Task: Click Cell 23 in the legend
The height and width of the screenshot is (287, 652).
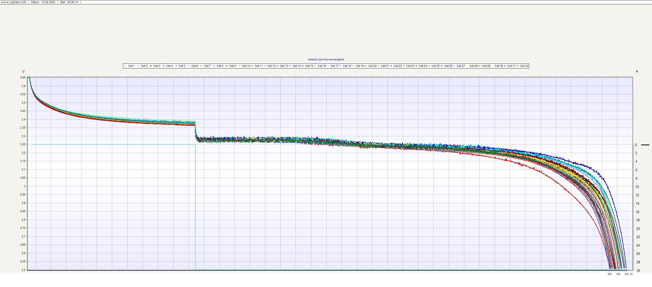Action: pos(410,66)
